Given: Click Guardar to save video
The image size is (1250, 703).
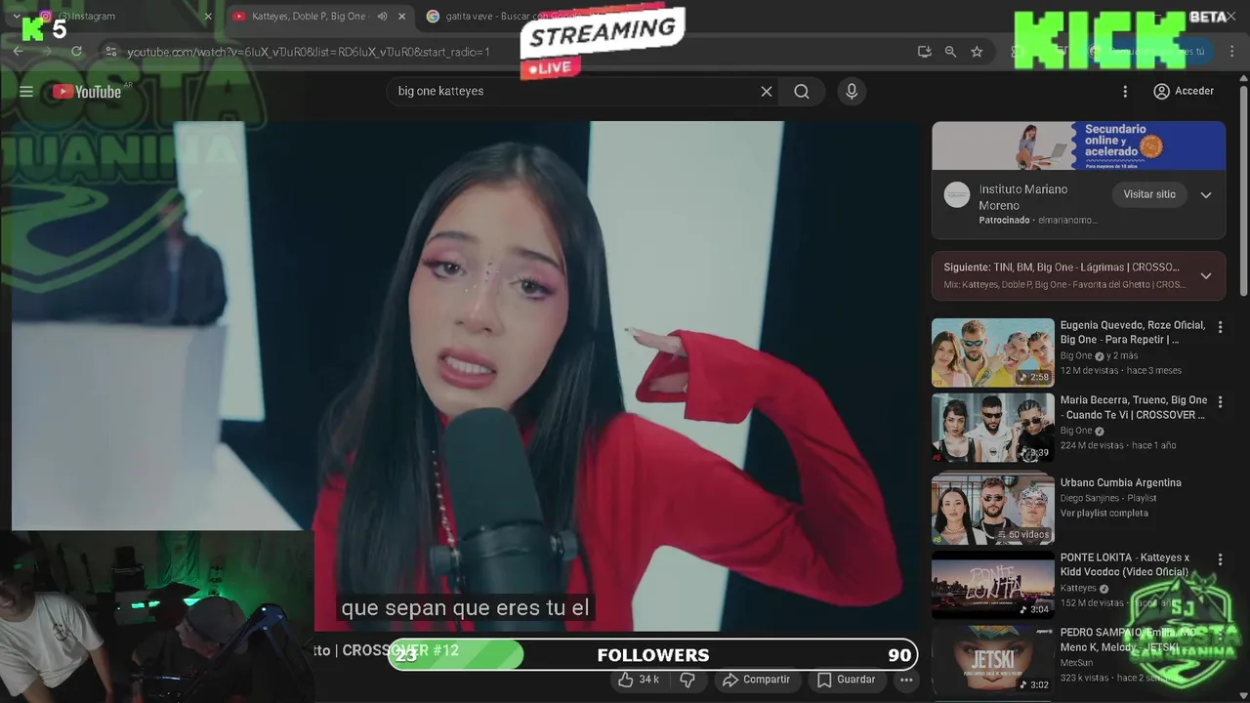Looking at the screenshot, I should 846,680.
